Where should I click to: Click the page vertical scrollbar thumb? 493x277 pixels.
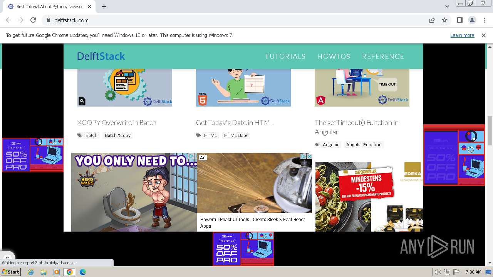490,130
